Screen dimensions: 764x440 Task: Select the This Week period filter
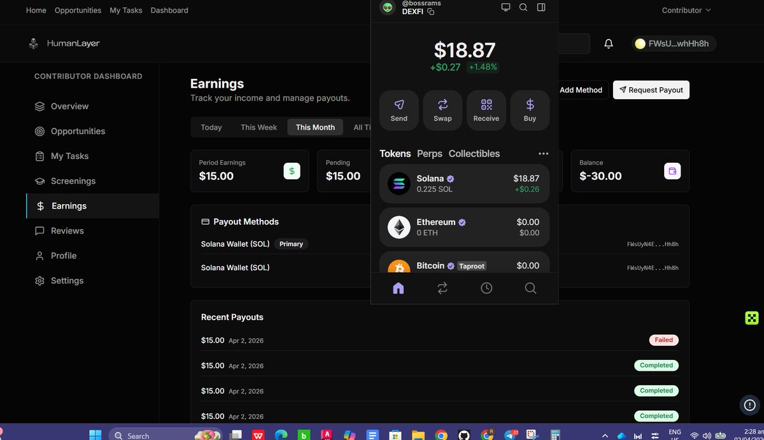click(258, 127)
